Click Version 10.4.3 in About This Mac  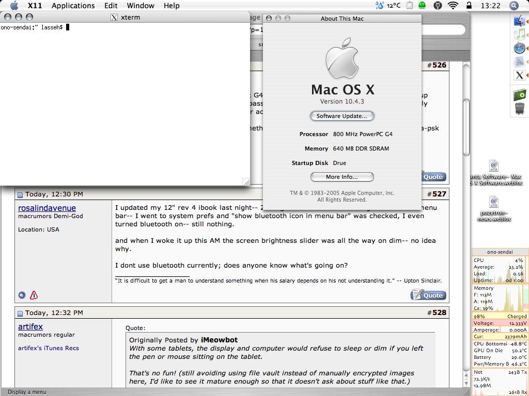[342, 102]
